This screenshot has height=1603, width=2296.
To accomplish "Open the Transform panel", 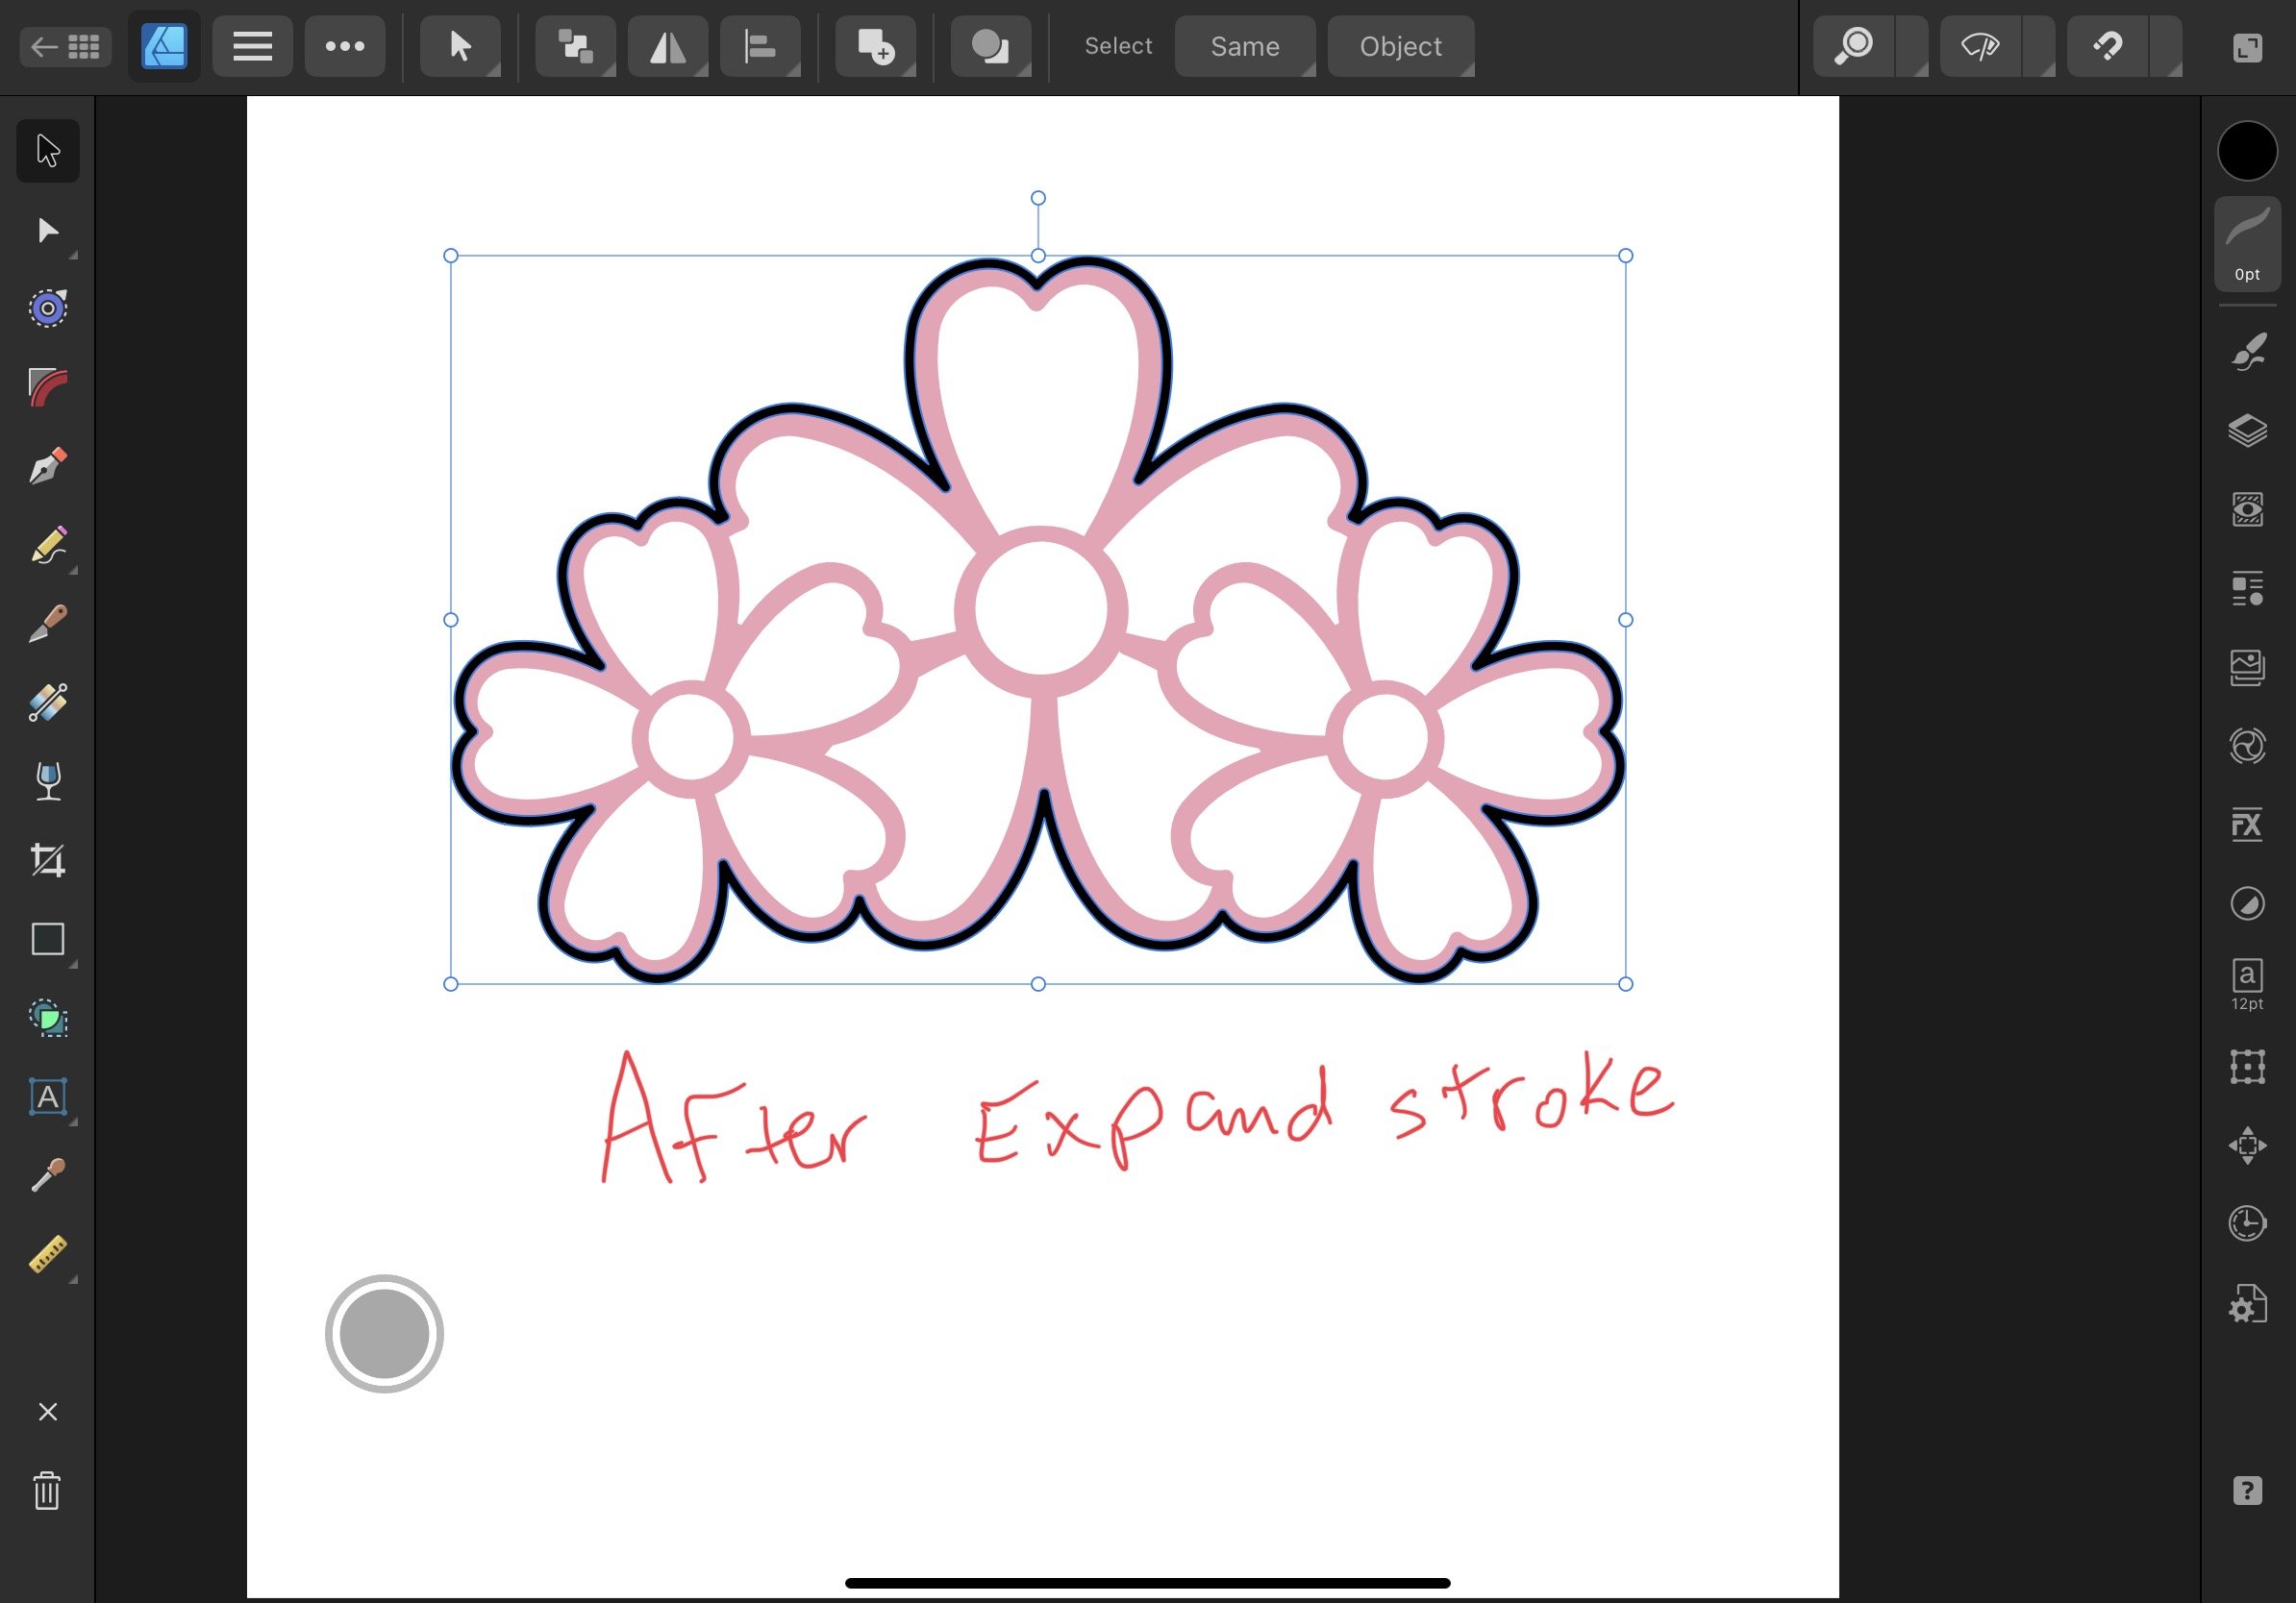I will click(x=2247, y=1067).
